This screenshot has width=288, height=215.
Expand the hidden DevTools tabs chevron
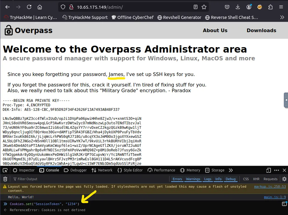[231, 170]
